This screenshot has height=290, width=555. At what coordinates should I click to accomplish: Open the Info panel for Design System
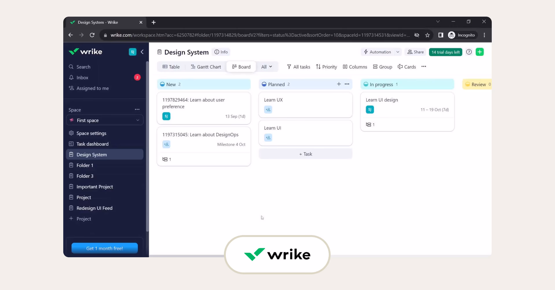[221, 52]
